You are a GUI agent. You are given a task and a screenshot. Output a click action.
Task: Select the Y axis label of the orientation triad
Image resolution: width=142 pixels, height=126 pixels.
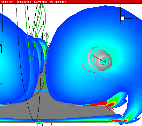[x=136, y=19]
